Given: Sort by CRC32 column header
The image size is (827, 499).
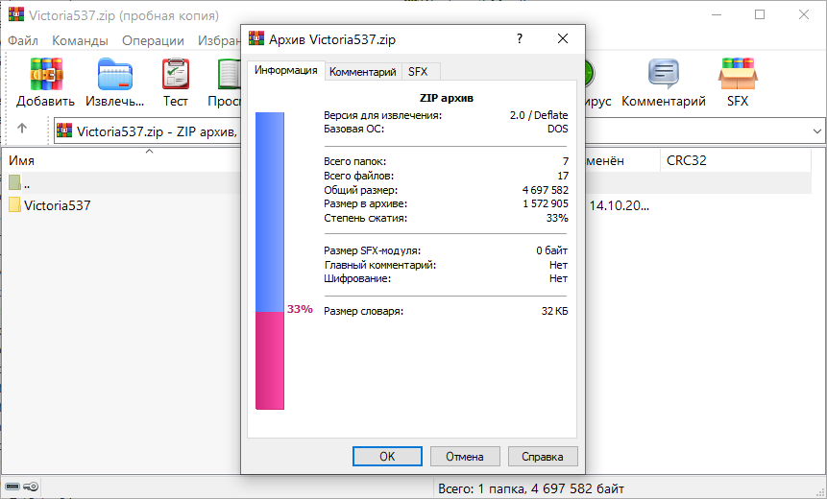Looking at the screenshot, I should (735, 160).
